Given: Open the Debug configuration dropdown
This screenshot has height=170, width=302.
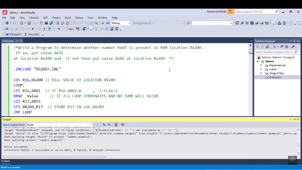Looking at the screenshot, I should [x=121, y=23].
